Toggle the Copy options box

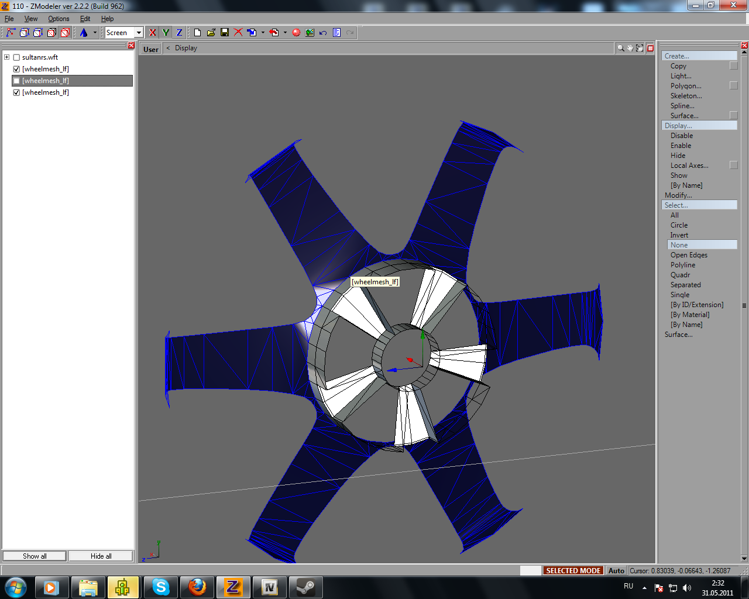click(734, 66)
